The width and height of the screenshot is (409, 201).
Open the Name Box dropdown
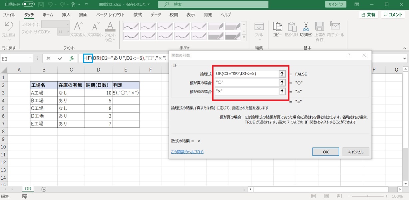coord(30,58)
